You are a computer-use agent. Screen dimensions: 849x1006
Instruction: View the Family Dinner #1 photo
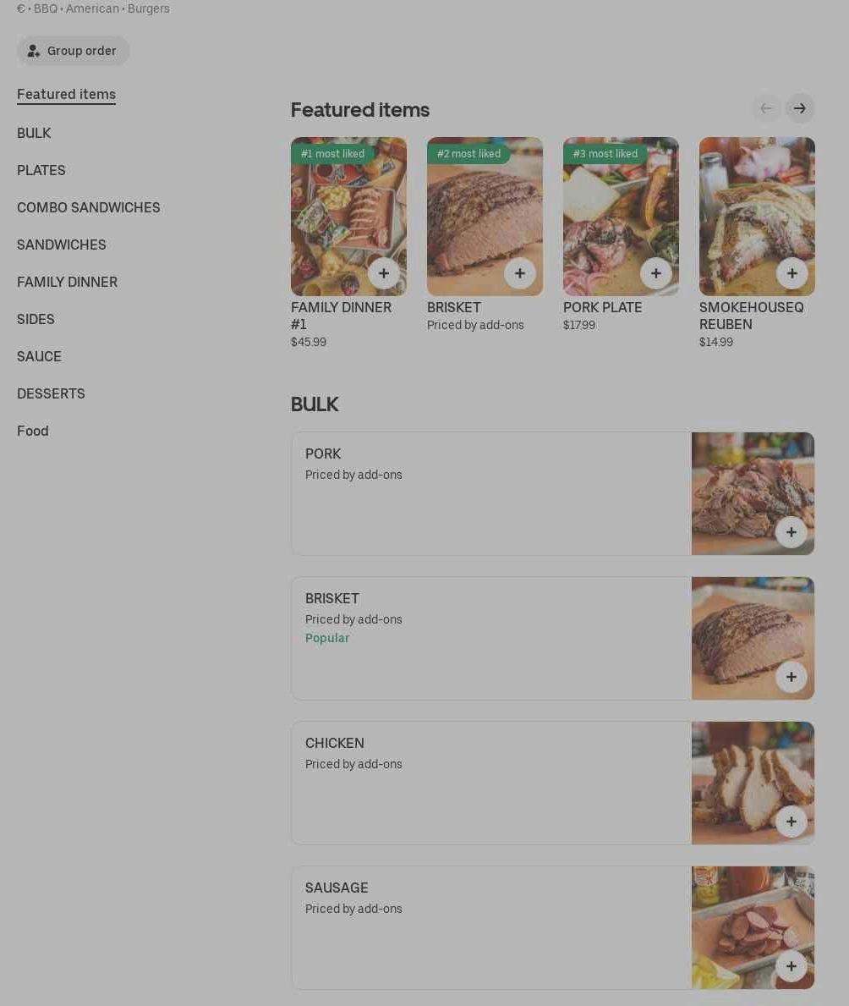coord(348,217)
